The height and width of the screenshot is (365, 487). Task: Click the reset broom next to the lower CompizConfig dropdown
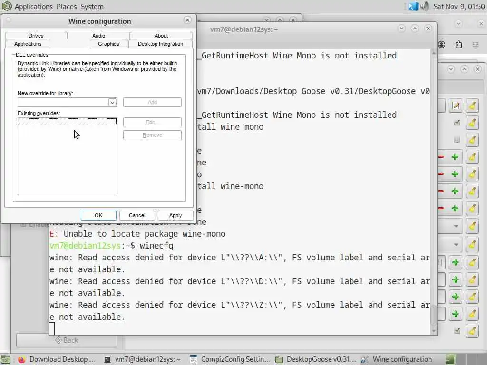coord(472,245)
